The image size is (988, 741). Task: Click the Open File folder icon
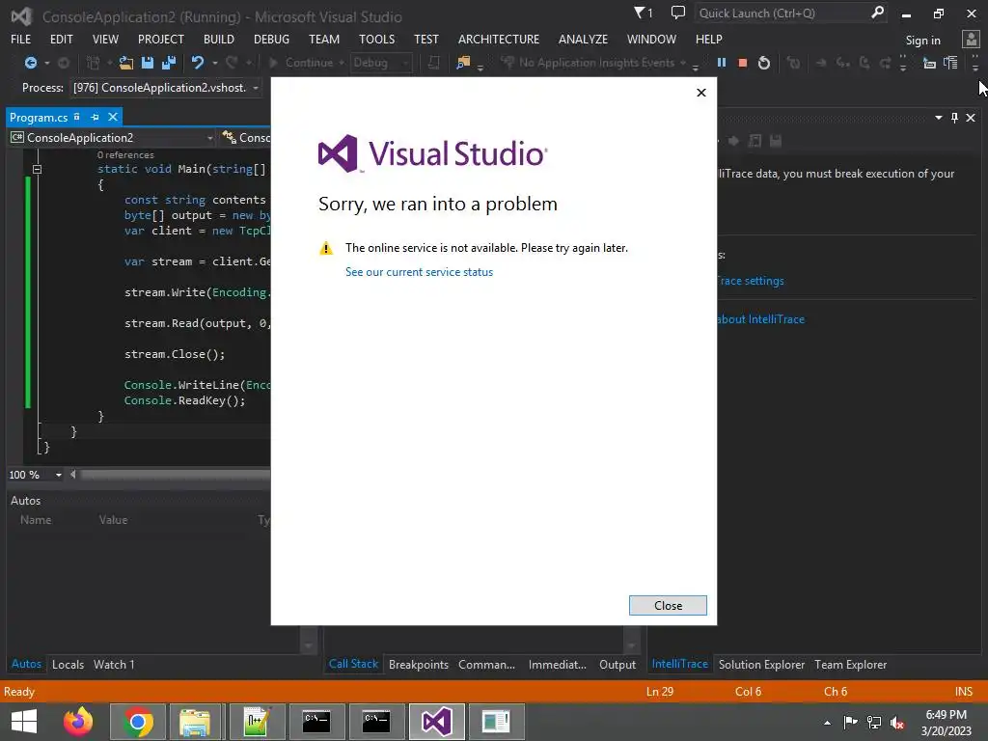(126, 63)
